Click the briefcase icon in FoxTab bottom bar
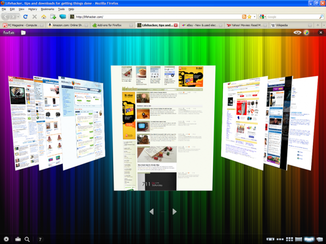This screenshot has height=244, width=326. click(18, 239)
